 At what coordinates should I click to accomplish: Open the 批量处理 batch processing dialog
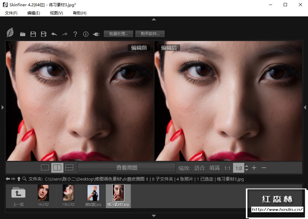click(x=118, y=34)
